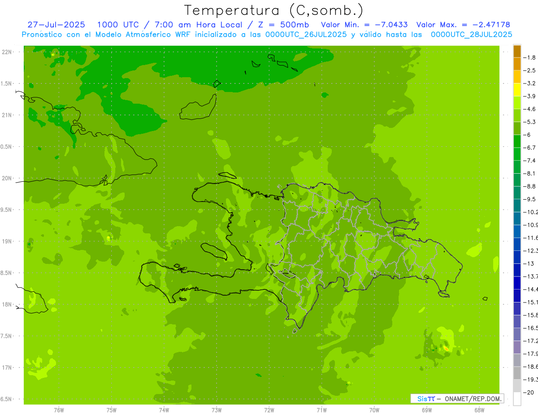Screen dimensions: 538x416
Task: Click the 'ONAMET/REP.DOM.' credit label
Action: pos(473,398)
